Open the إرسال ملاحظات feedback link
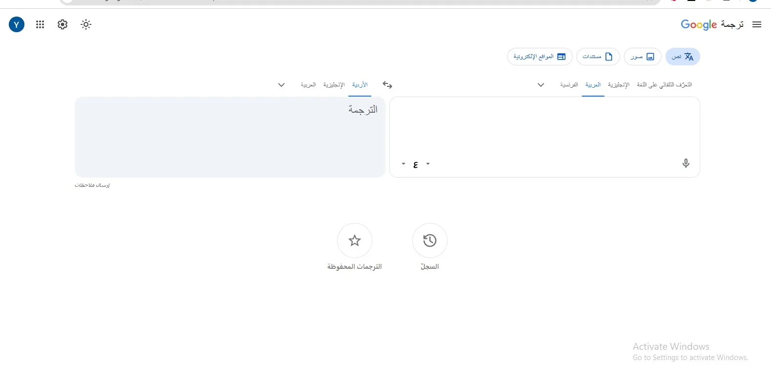The image size is (771, 381). pyautogui.click(x=92, y=185)
